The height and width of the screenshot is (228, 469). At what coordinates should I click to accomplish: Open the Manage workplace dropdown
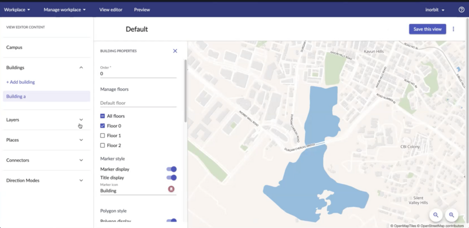[64, 9]
